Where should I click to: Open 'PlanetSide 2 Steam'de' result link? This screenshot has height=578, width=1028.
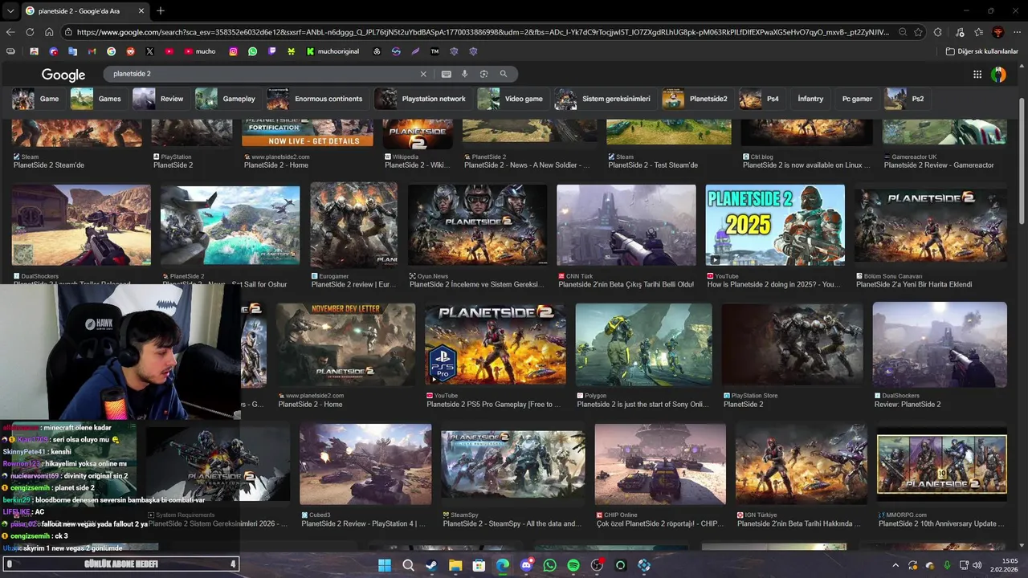point(49,165)
